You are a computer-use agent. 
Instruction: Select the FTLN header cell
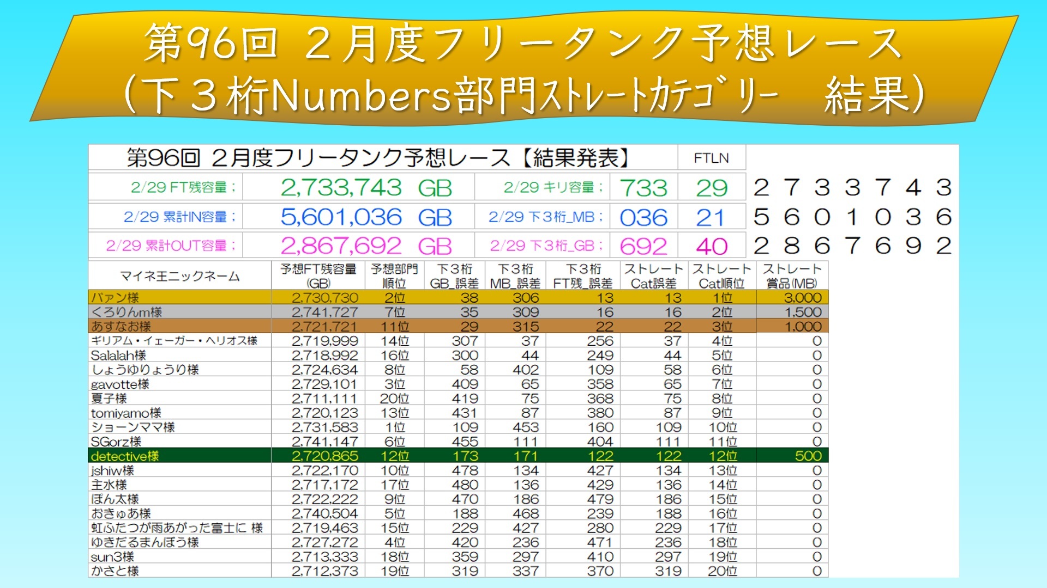pos(711,158)
